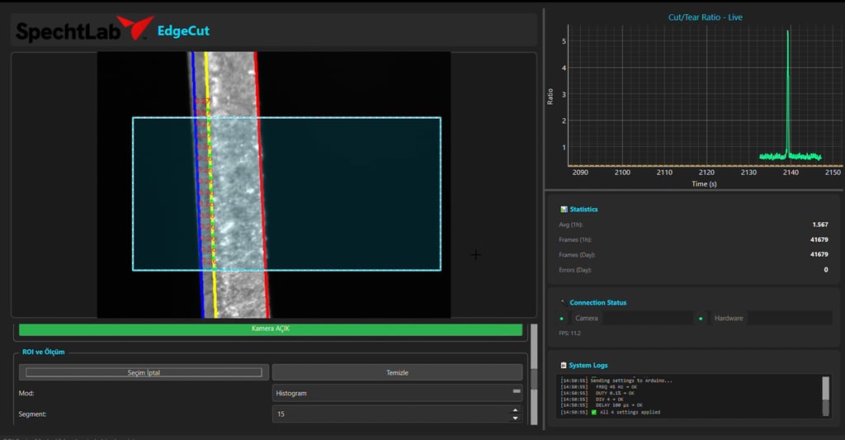
Task: Click the Connection Status plug icon
Action: tap(564, 303)
